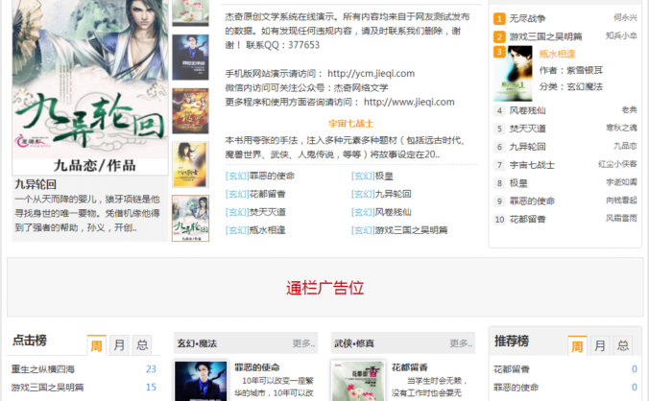Open rank 5 焚天灭道

click(x=527, y=129)
